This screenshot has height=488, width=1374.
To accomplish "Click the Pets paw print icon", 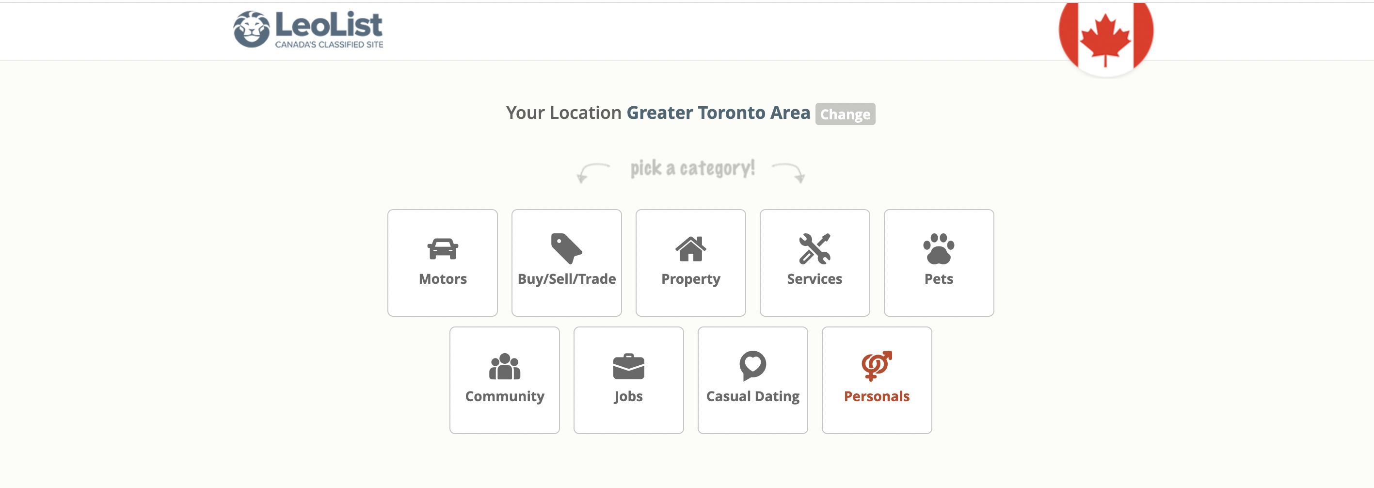I will click(x=938, y=249).
